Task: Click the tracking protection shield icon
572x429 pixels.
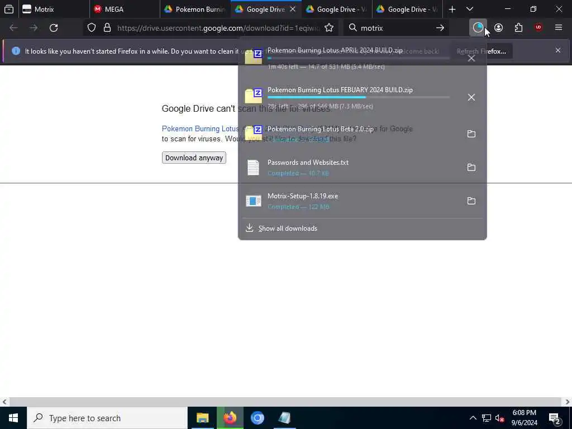Action: click(92, 28)
